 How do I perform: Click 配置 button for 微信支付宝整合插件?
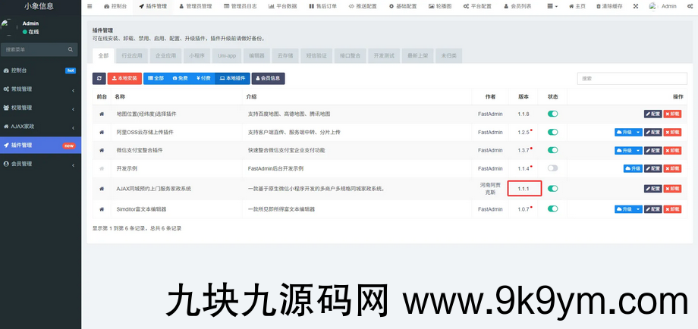tap(652, 150)
